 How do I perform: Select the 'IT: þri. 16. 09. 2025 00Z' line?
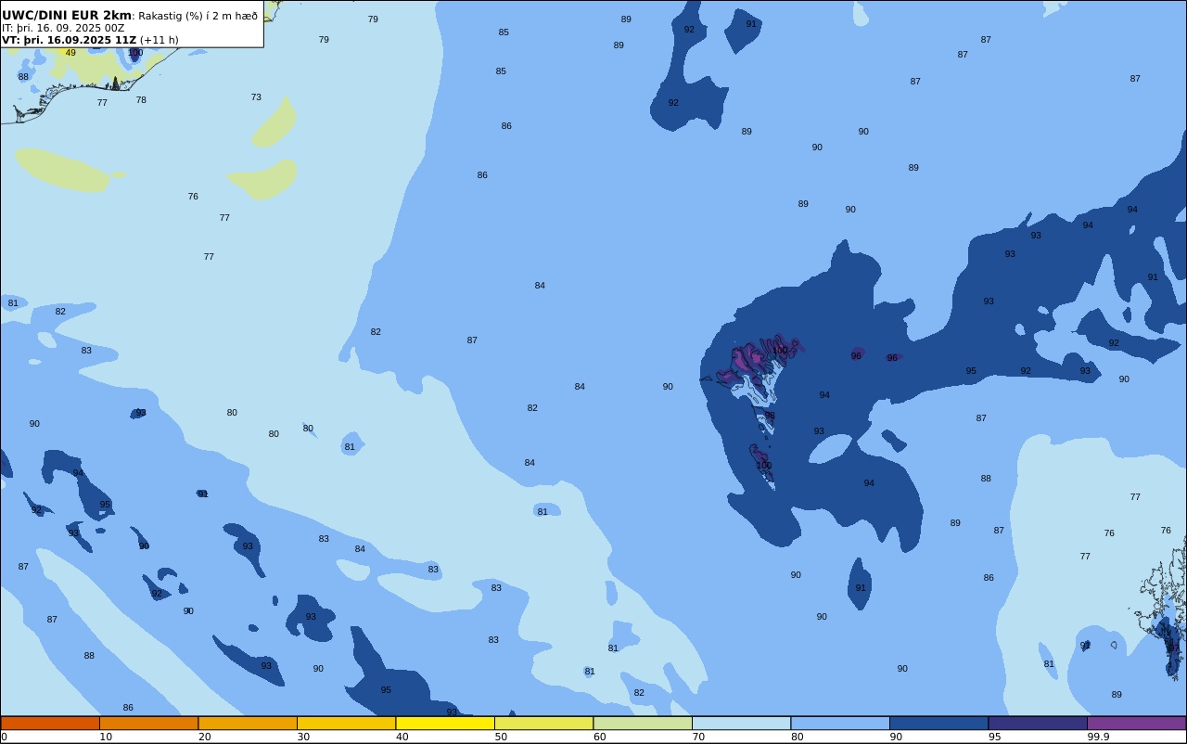coord(63,28)
